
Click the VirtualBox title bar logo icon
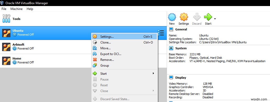click(2, 3)
